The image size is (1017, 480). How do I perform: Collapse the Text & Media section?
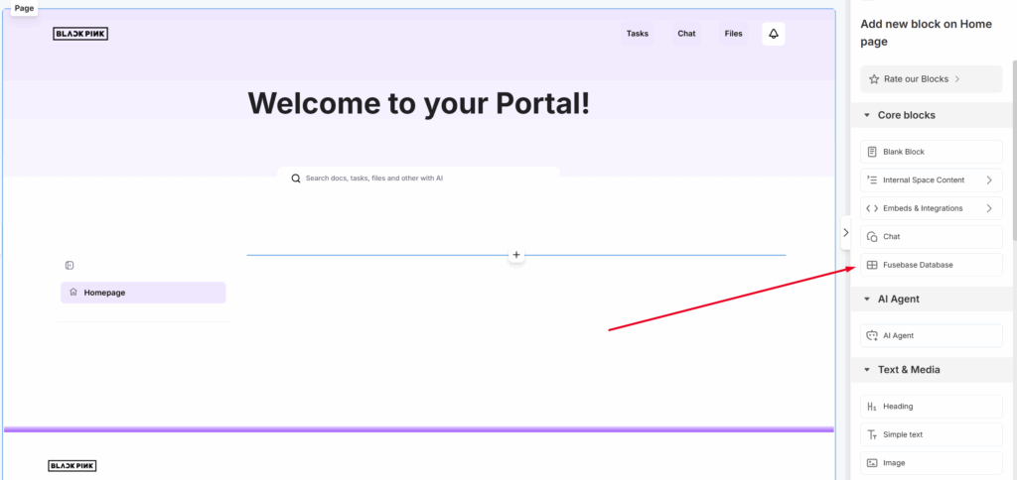coord(867,370)
